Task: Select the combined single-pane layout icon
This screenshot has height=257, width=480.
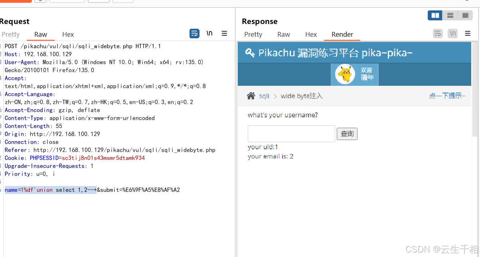Action: tap(465, 16)
